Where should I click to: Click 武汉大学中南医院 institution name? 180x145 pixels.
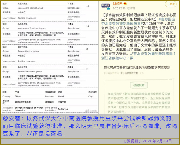(x=23, y=102)
